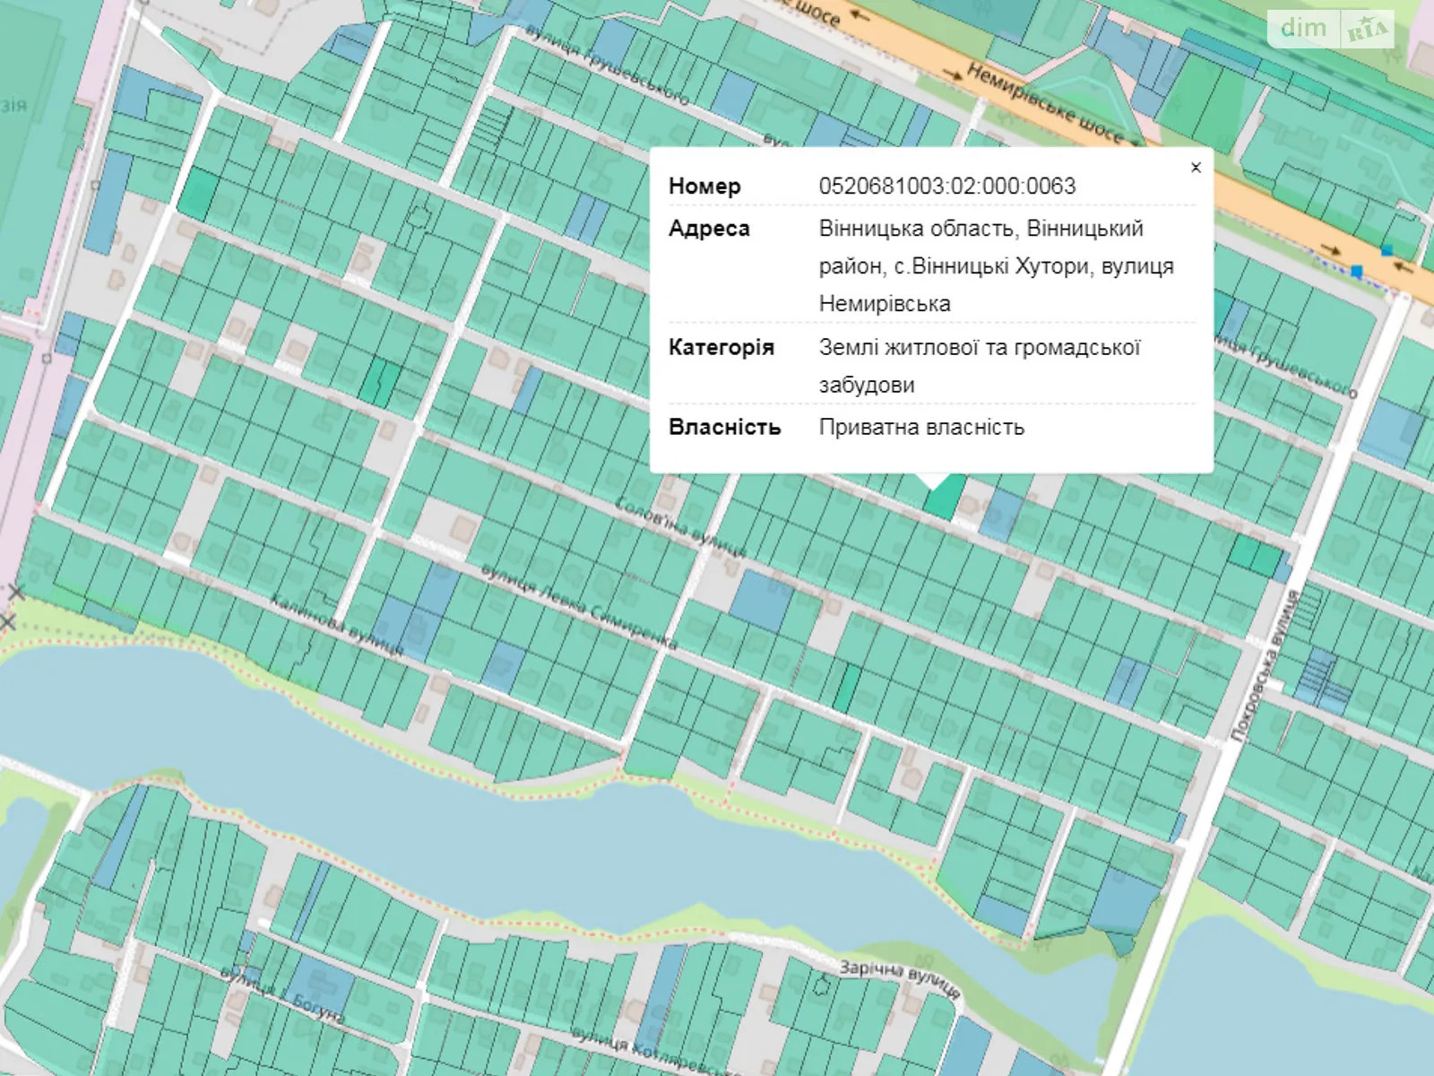This screenshot has height=1076, width=1434.
Task: Click the 'вулиця Левка Симиренка' label
Action: coord(579,607)
